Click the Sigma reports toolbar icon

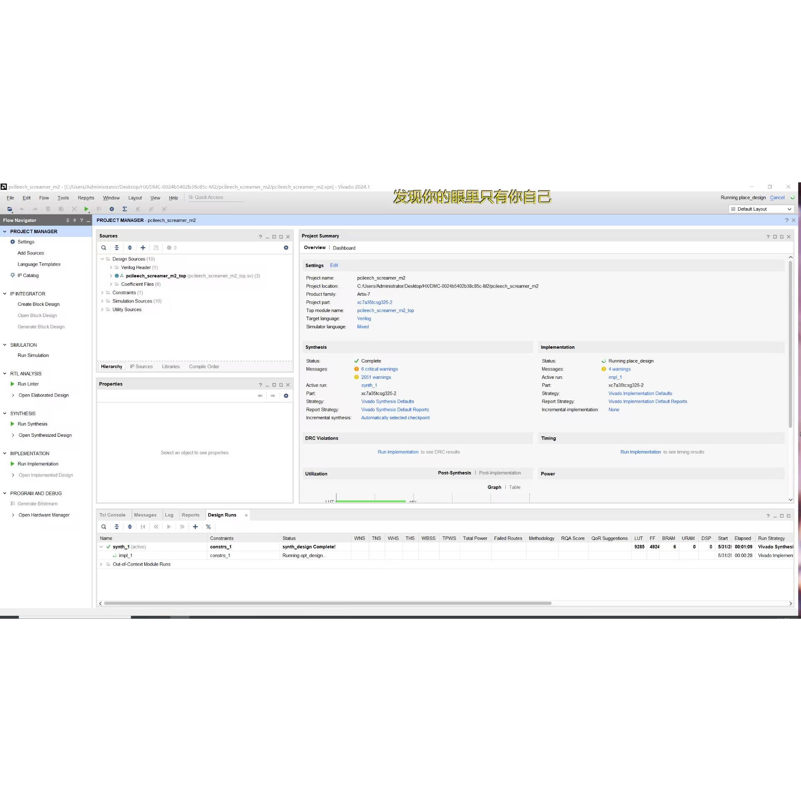[x=124, y=209]
